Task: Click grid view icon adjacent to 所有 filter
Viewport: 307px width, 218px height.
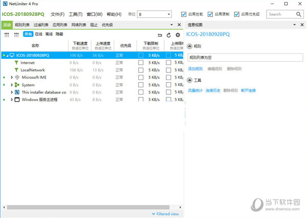Action: coord(16,35)
